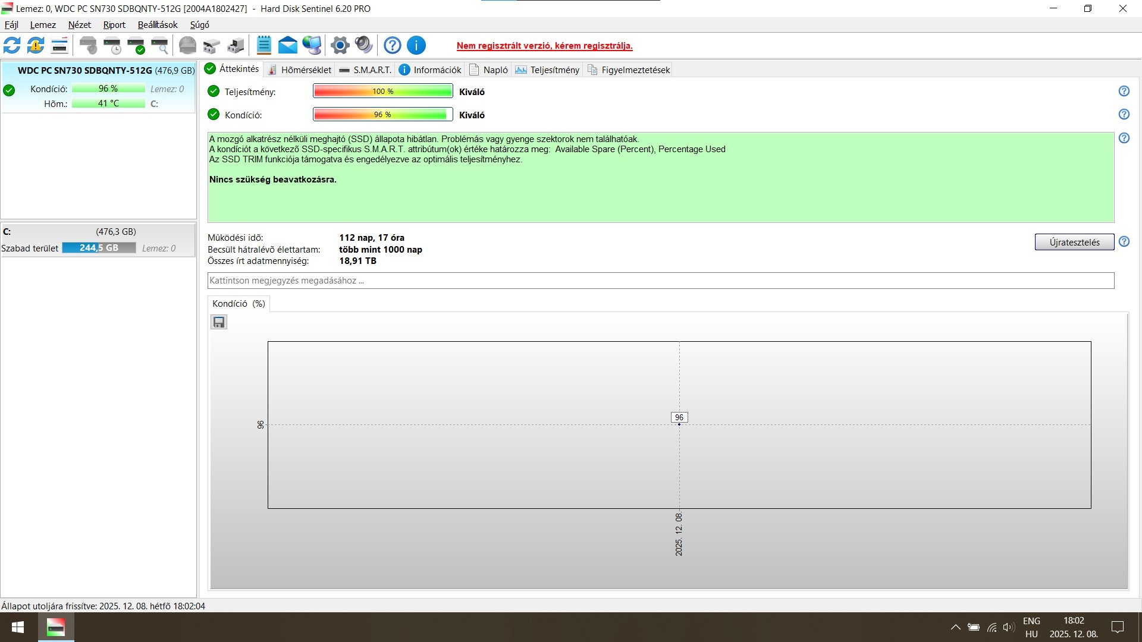This screenshot has width=1142, height=642.
Task: Click the C: free space bar
Action: (x=99, y=248)
